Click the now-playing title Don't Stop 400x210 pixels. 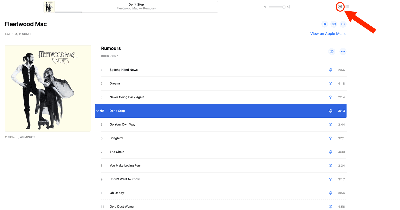(136, 5)
